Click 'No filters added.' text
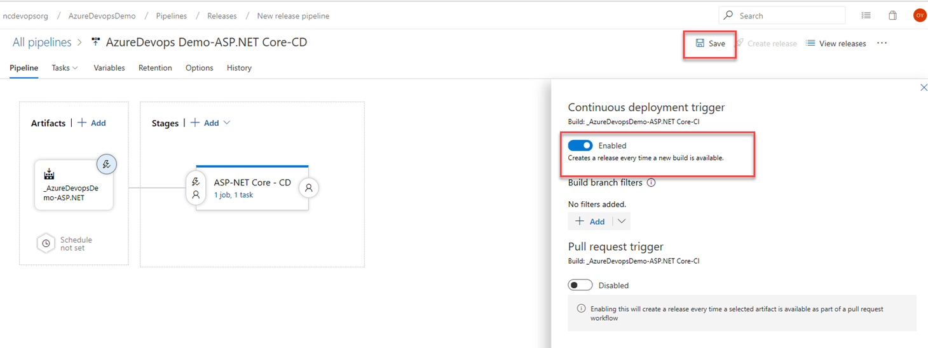This screenshot has width=928, height=348. (597, 204)
